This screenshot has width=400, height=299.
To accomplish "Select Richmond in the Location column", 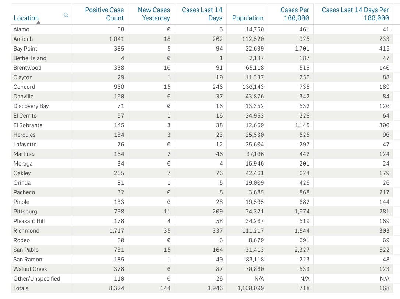I will [x=26, y=231].
